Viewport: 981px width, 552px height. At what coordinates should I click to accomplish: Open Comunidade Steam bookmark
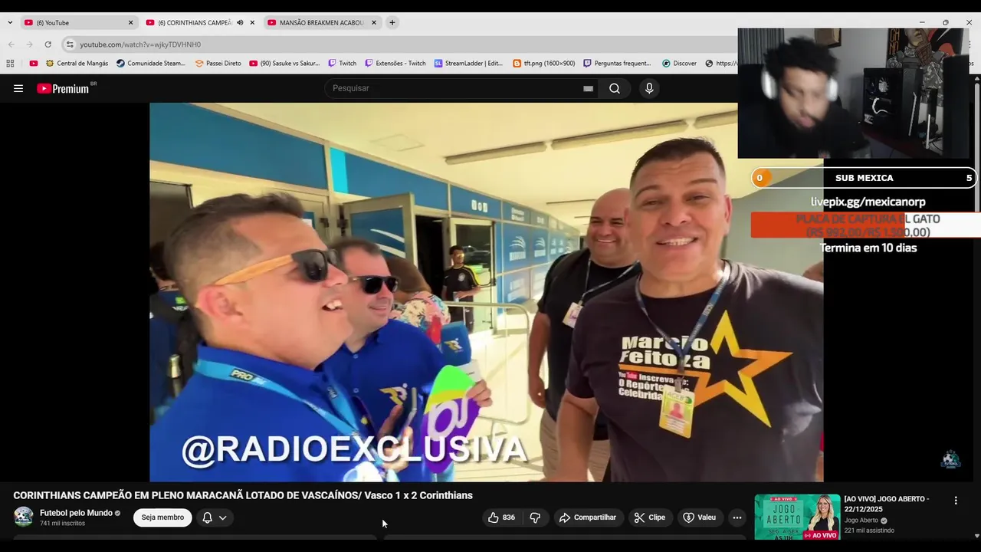151,64
